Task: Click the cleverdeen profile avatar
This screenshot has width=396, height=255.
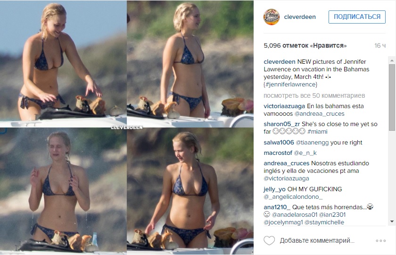Action: 272,17
